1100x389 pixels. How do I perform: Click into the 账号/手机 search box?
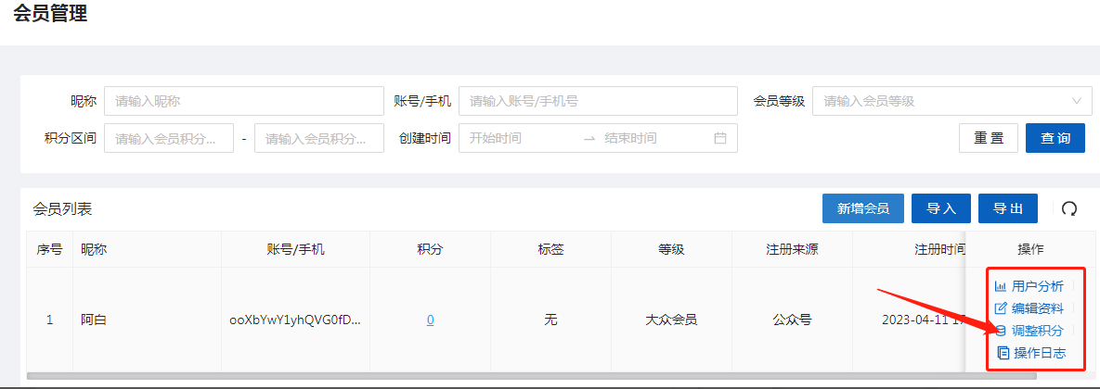click(x=598, y=101)
